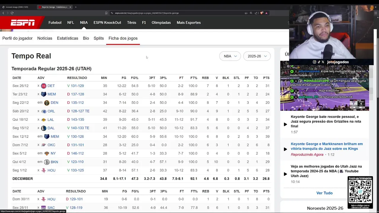
Task: Click the Brave rewards triangle icon
Action: point(266,13)
